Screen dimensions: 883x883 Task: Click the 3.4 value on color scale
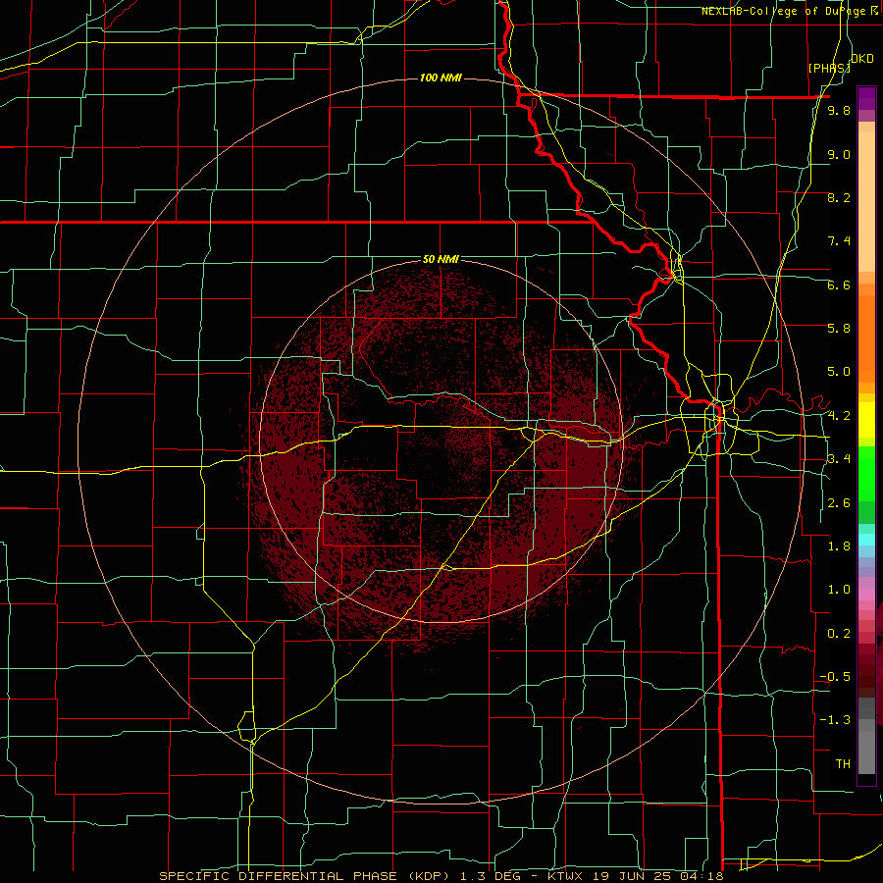pyautogui.click(x=839, y=458)
